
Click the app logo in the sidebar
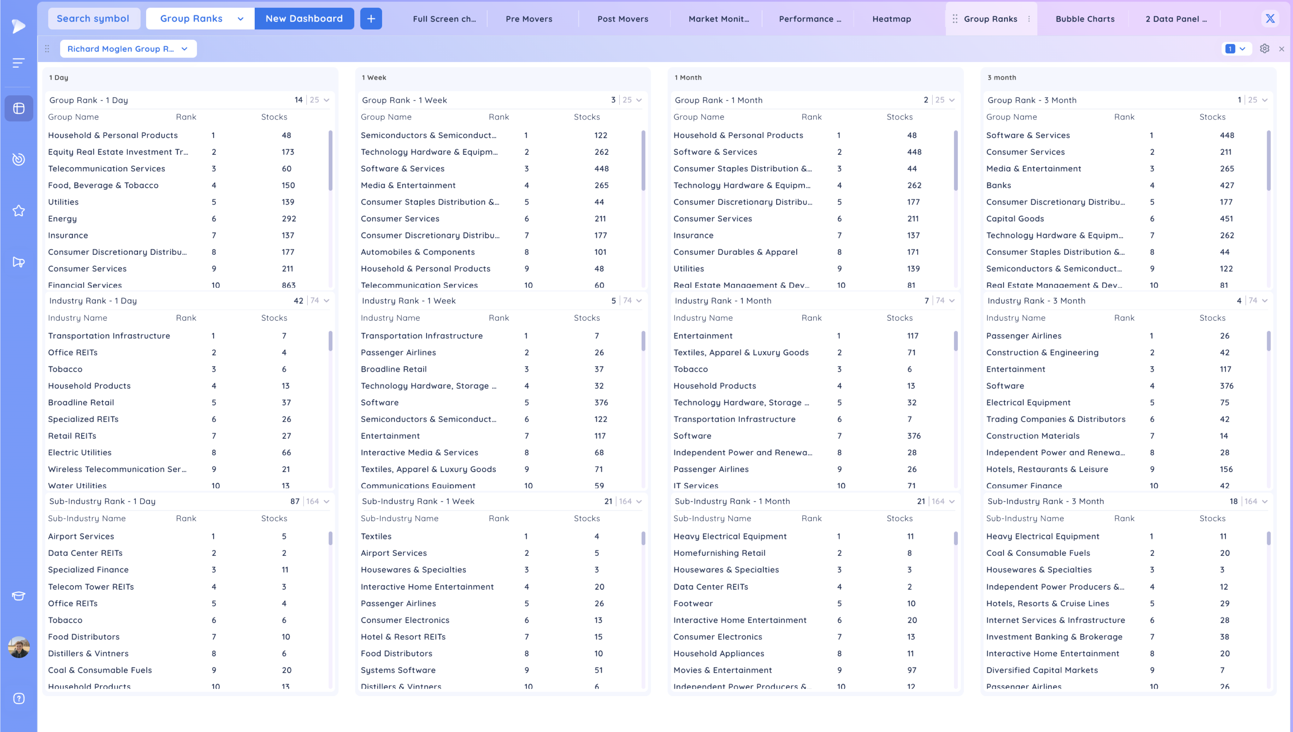[18, 26]
